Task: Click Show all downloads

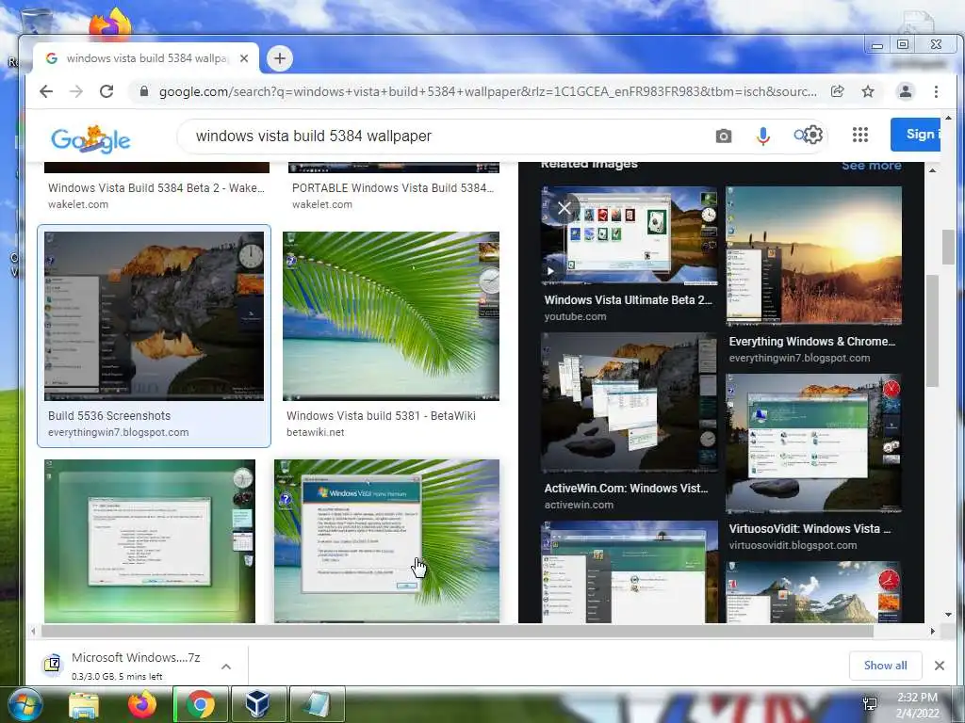Action: [885, 666]
